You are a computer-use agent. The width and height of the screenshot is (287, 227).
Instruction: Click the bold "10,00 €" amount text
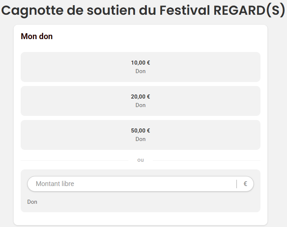pos(141,63)
